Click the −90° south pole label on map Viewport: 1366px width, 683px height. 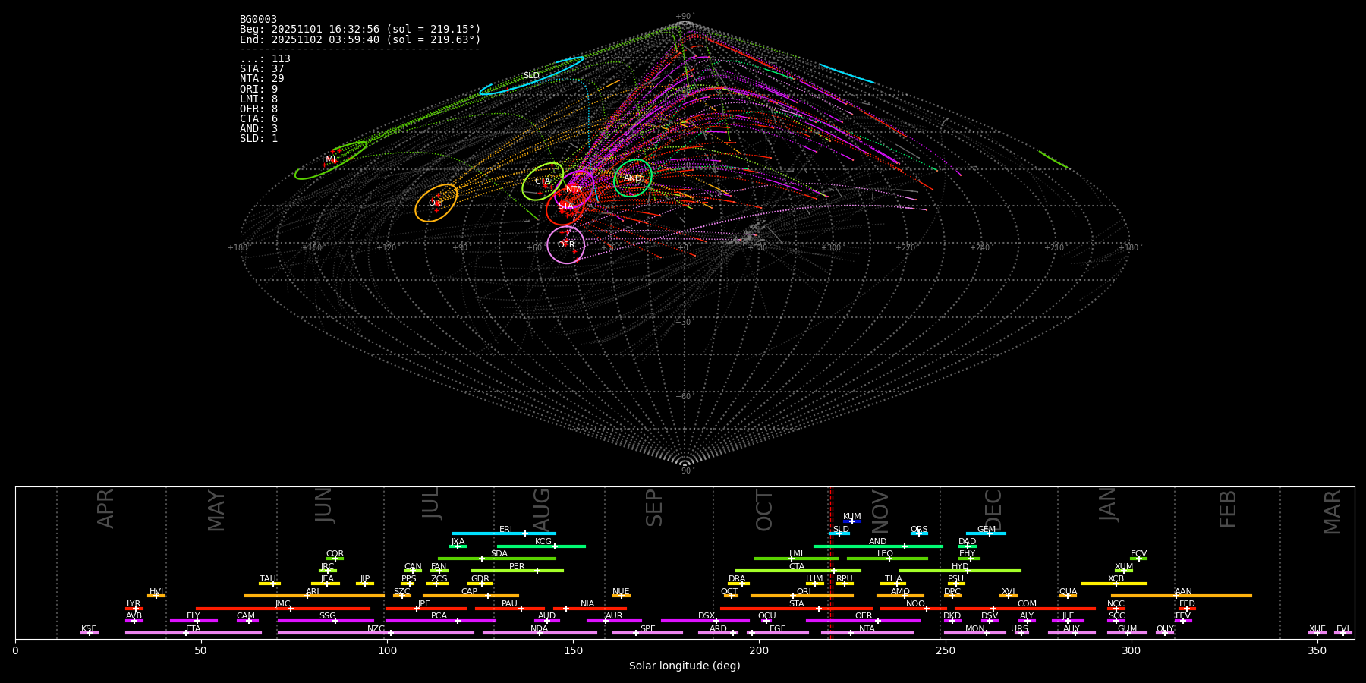pos(685,471)
